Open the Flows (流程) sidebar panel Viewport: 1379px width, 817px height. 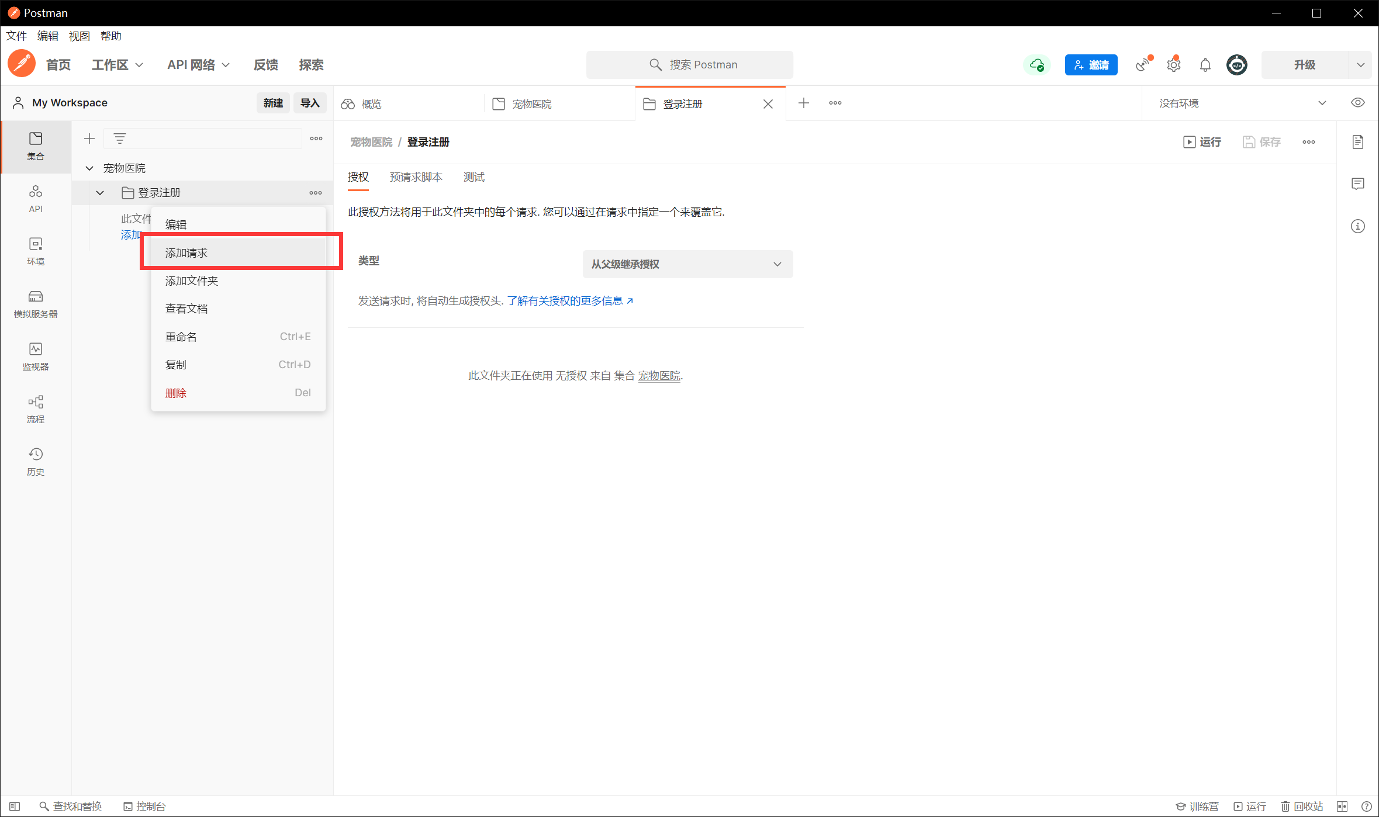pos(35,408)
